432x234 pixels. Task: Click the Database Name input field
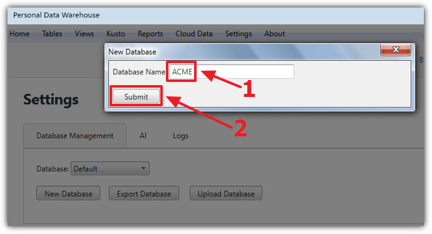pyautogui.click(x=231, y=71)
